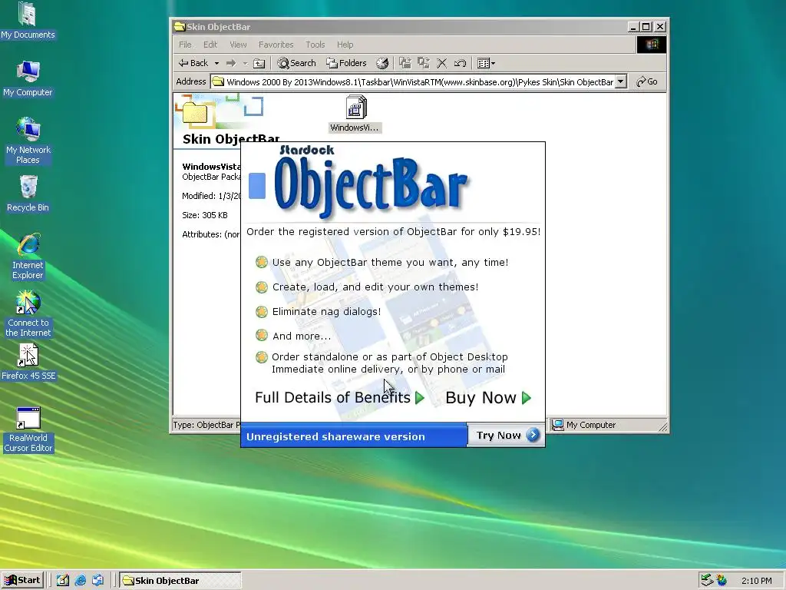The width and height of the screenshot is (786, 590).
Task: Expand the Address bar dropdown
Action: point(620,81)
